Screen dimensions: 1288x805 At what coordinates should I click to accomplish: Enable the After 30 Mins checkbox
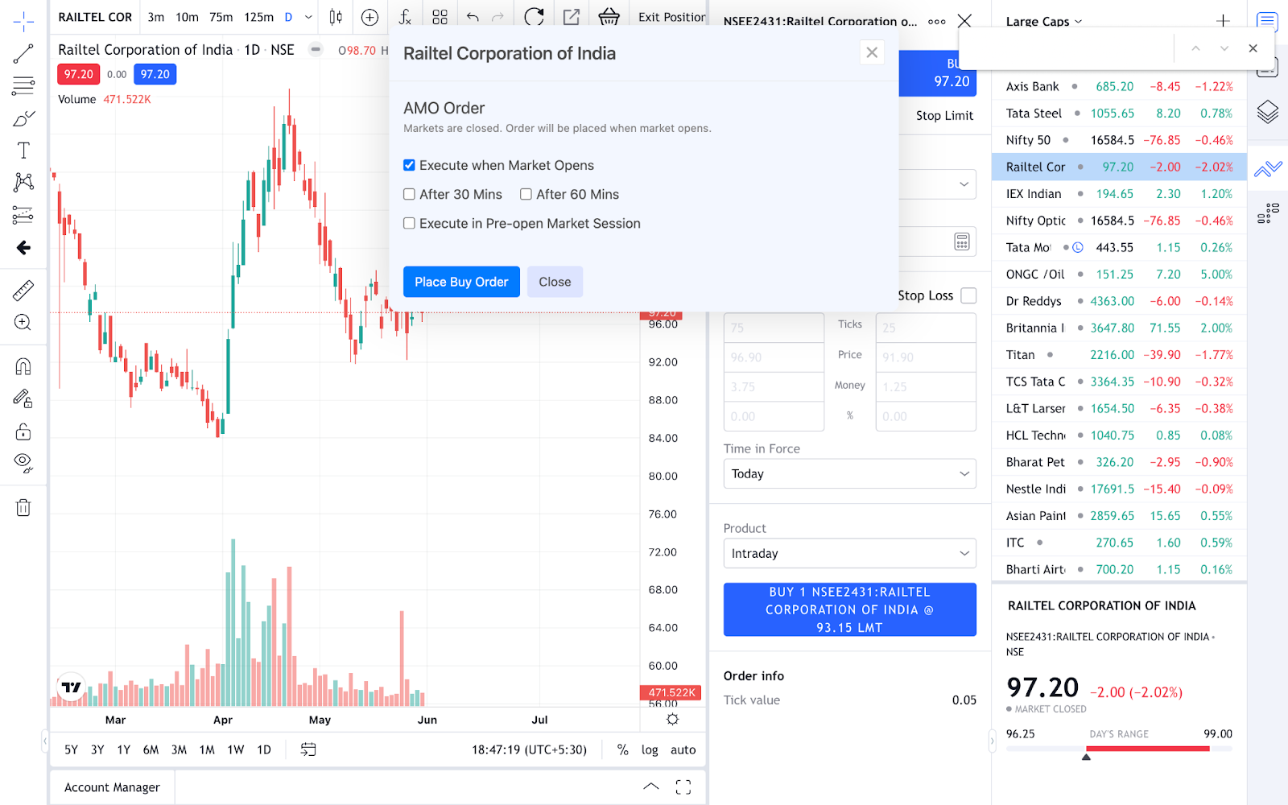(x=410, y=195)
